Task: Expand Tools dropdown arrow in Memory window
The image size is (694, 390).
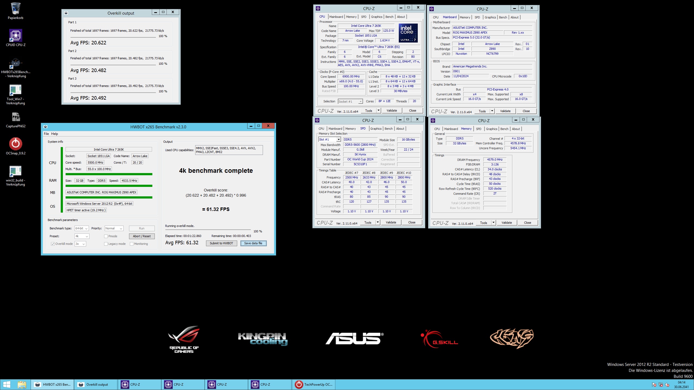Action: (x=493, y=223)
